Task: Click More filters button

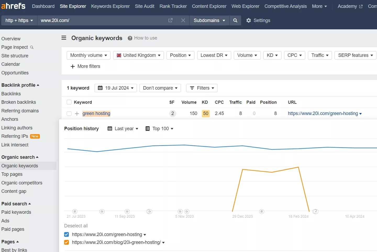Action: [x=85, y=67]
